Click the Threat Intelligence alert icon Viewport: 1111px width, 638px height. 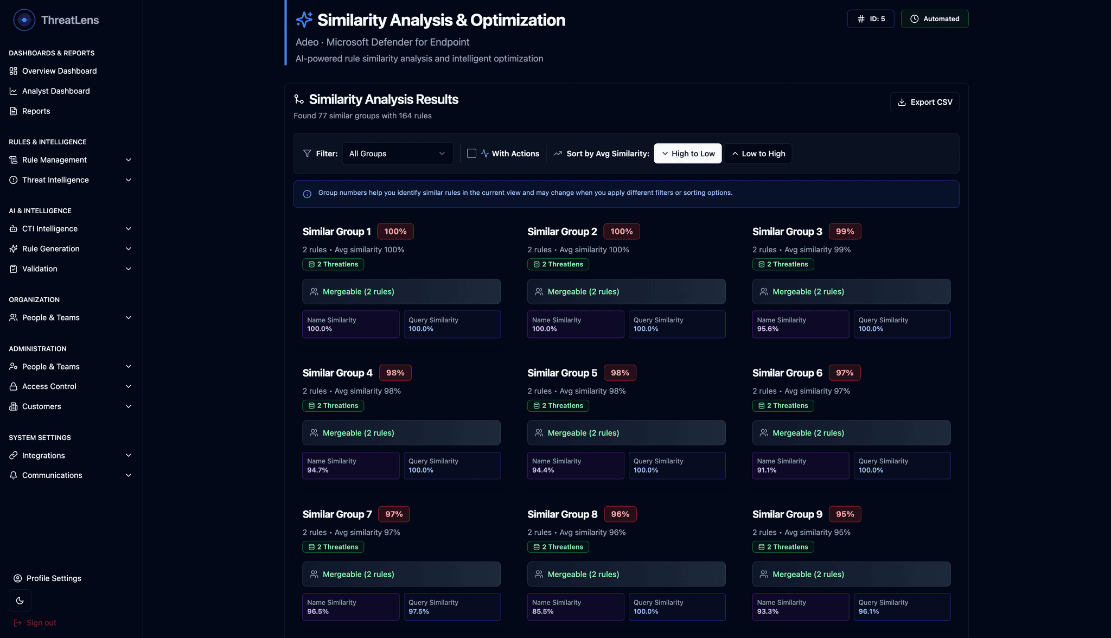tap(14, 180)
